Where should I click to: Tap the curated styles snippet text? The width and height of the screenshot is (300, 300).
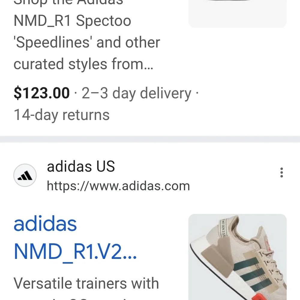[83, 64]
